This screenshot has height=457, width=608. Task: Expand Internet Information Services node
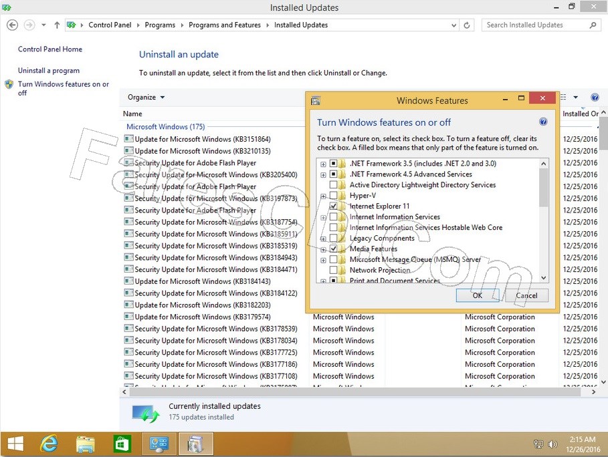tap(323, 218)
